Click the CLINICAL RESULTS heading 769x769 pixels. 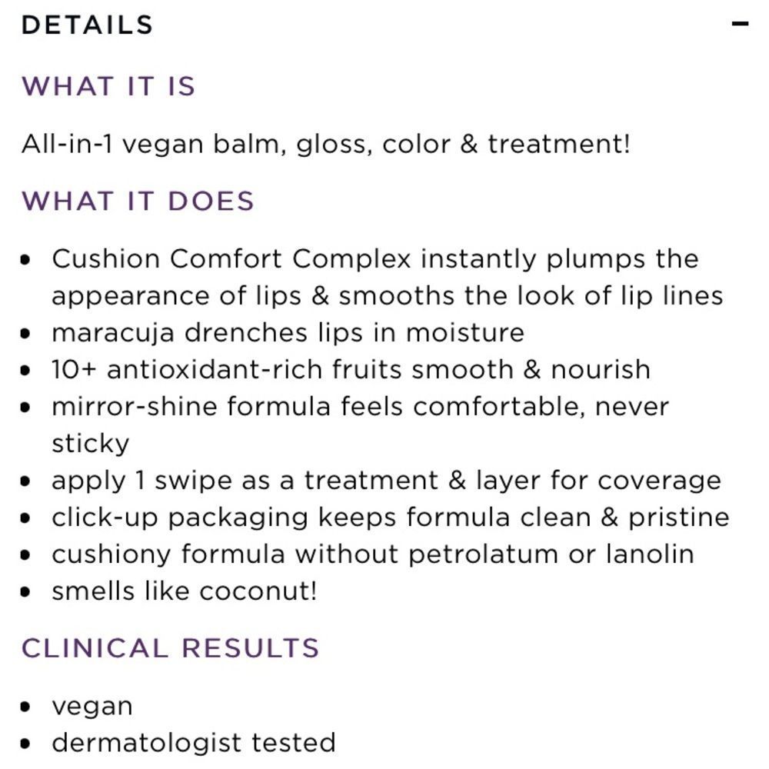[x=170, y=648]
